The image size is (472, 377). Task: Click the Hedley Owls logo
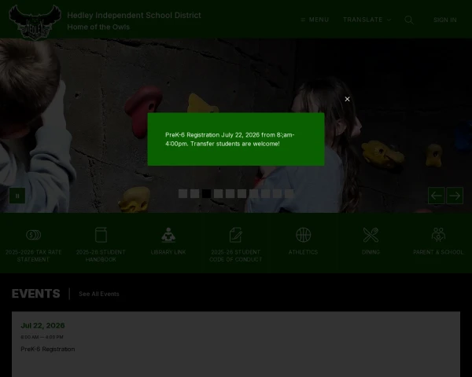pyautogui.click(x=35, y=22)
